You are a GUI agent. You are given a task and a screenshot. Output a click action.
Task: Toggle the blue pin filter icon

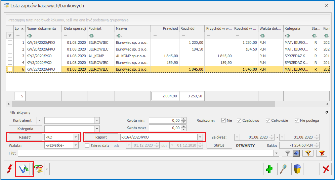(x=296, y=153)
